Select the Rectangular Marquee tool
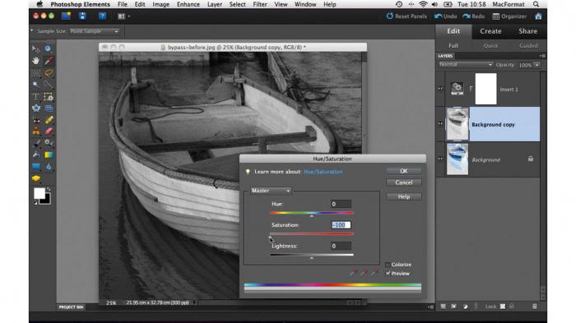The image size is (576, 323). (x=35, y=73)
